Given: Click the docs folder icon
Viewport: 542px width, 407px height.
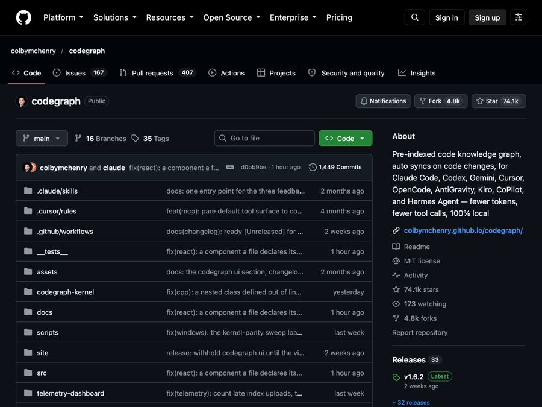Looking at the screenshot, I should [28, 312].
